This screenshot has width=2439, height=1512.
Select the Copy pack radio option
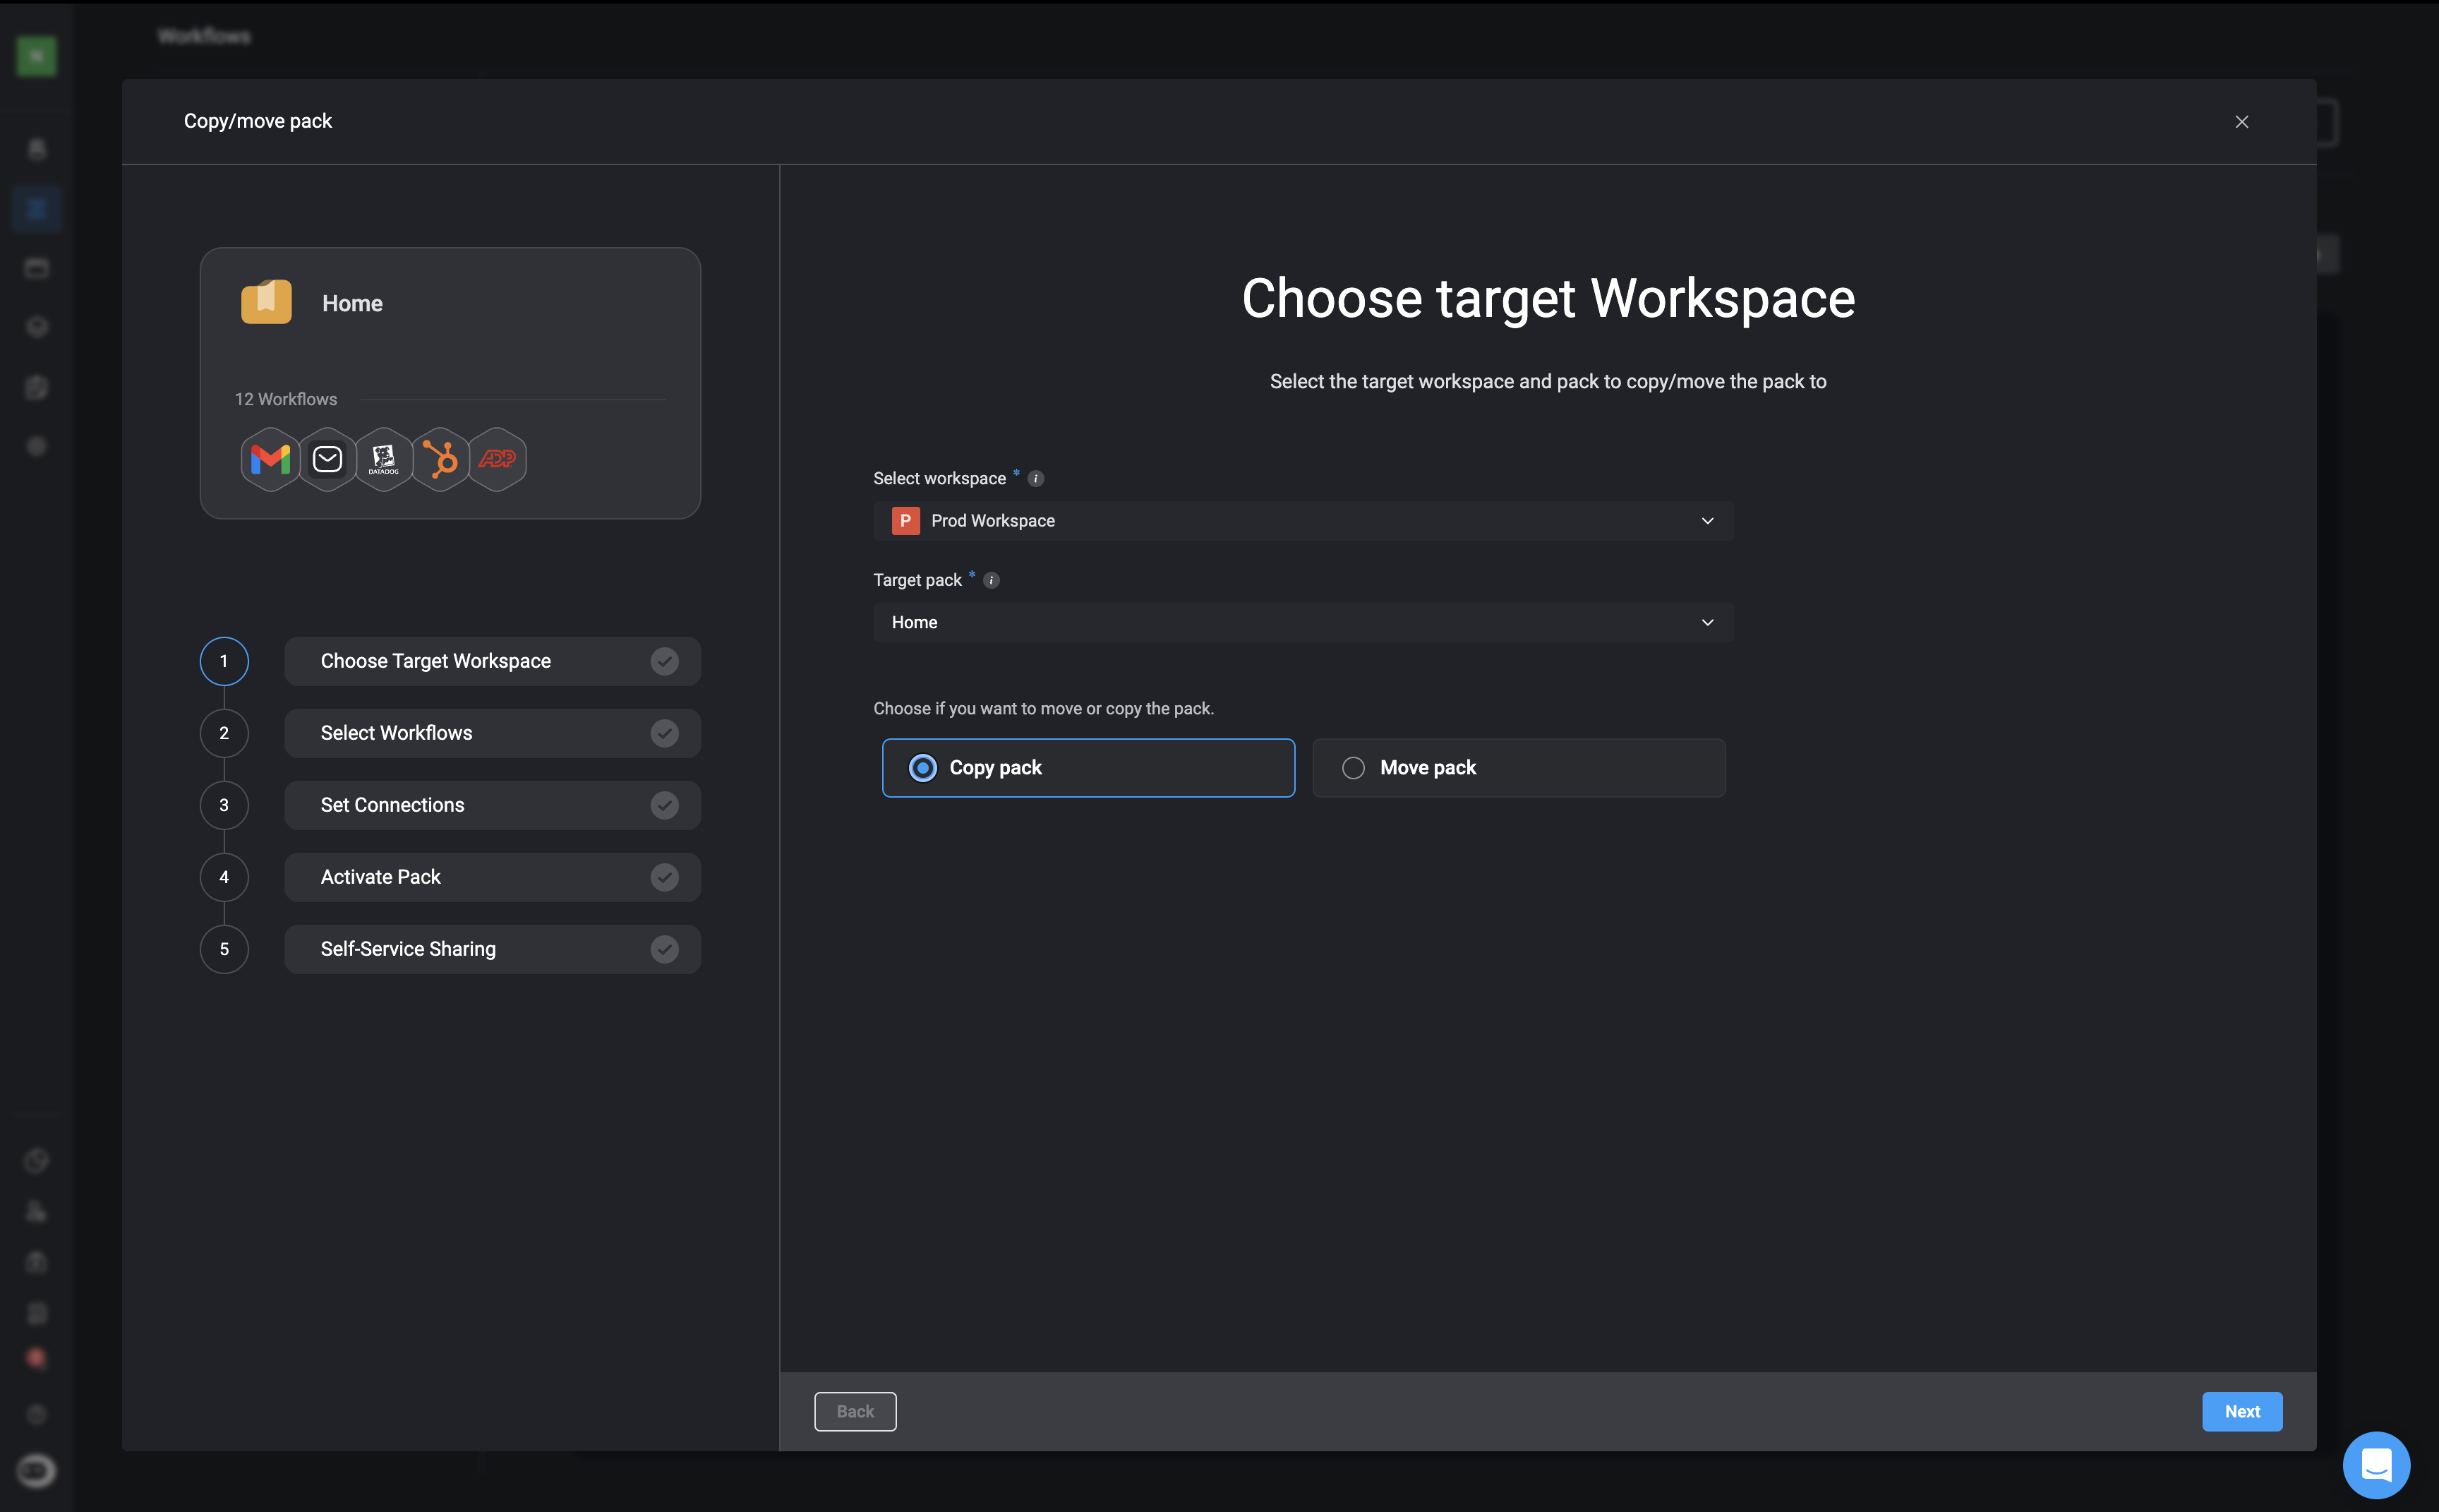922,768
